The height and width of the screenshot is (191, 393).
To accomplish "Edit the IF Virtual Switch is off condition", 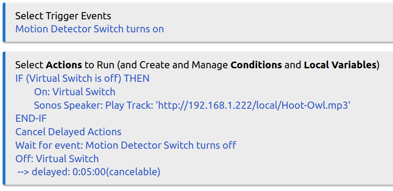I will click(82, 78).
